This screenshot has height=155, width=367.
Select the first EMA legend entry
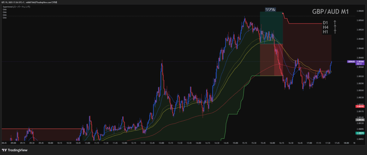tap(5, 9)
